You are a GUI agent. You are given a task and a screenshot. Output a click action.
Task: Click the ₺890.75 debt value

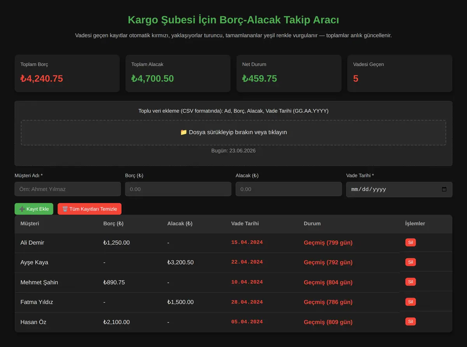click(114, 282)
